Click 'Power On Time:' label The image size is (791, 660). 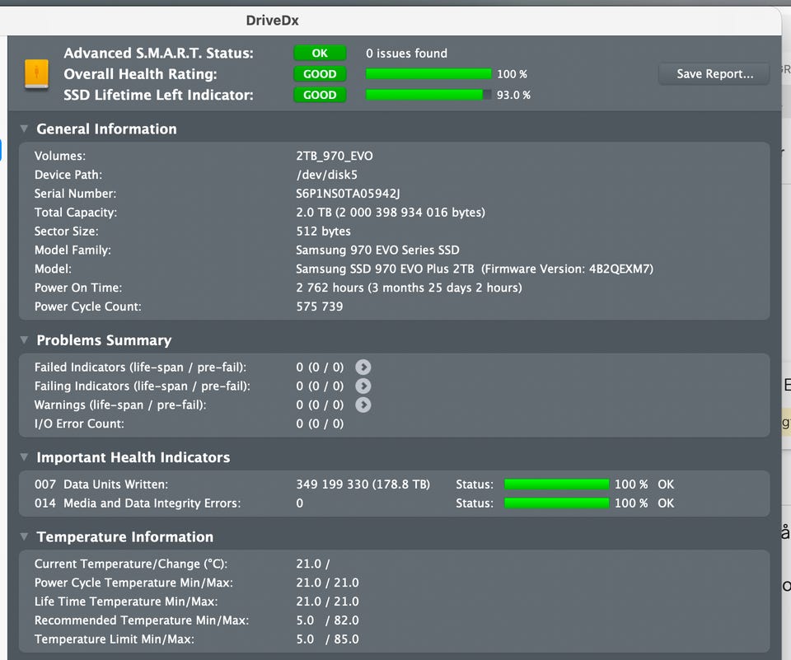point(78,288)
